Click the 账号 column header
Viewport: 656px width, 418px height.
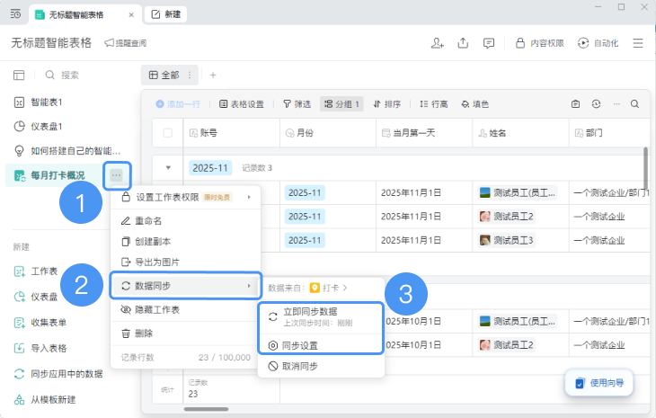pyautogui.click(x=231, y=133)
